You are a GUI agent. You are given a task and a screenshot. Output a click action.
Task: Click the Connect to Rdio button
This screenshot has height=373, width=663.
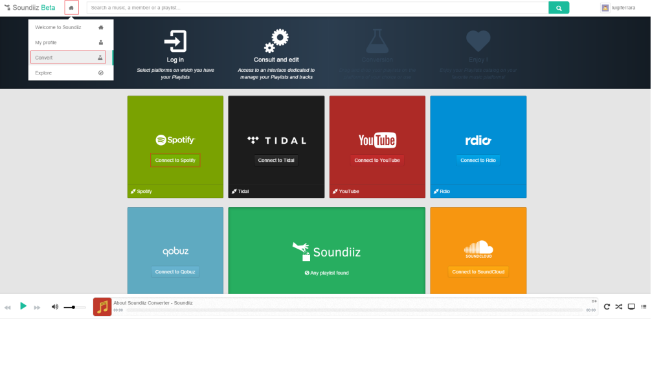tap(478, 161)
